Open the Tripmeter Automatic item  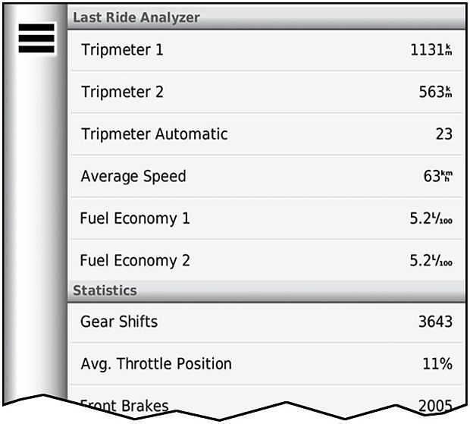(154, 134)
